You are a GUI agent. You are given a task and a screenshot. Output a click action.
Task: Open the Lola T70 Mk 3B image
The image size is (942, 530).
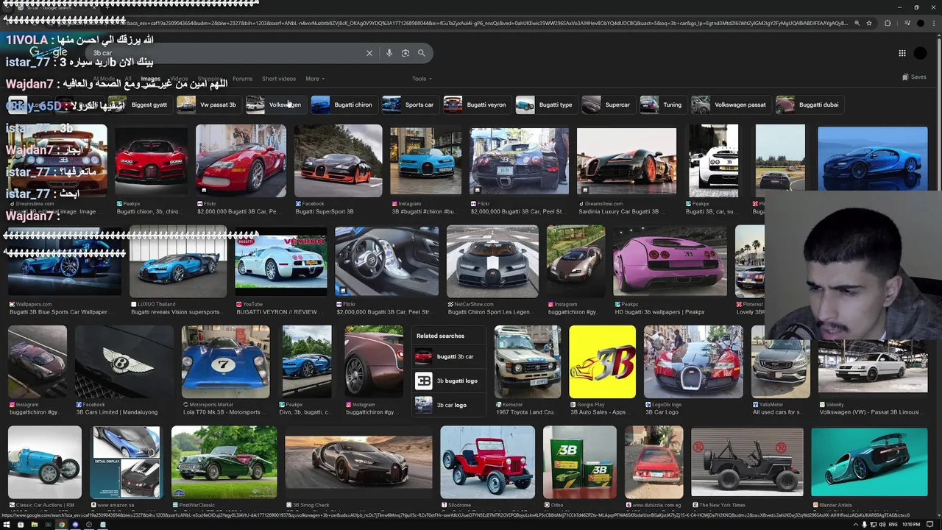click(x=225, y=361)
